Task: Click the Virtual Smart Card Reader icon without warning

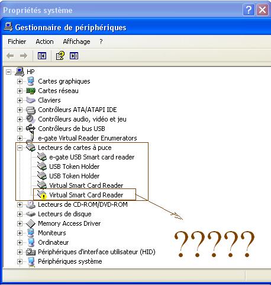Action: click(x=42, y=185)
